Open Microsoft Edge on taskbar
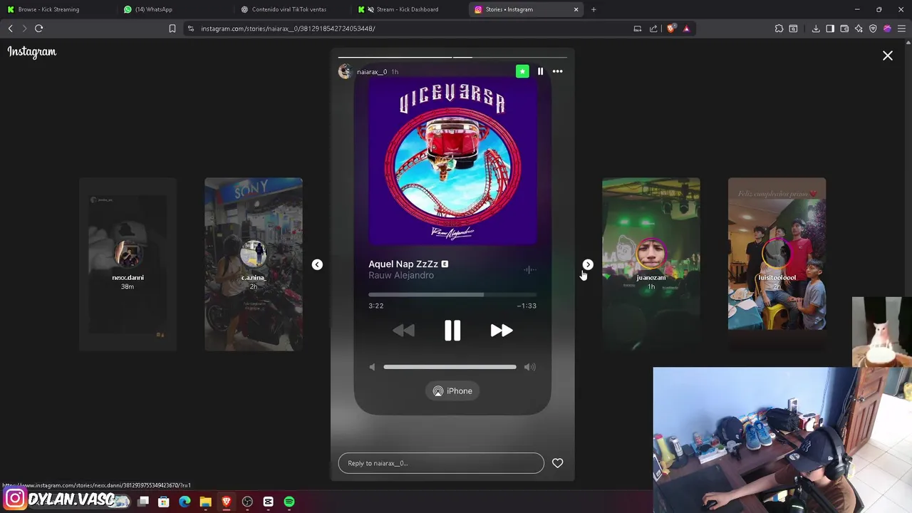 (185, 502)
